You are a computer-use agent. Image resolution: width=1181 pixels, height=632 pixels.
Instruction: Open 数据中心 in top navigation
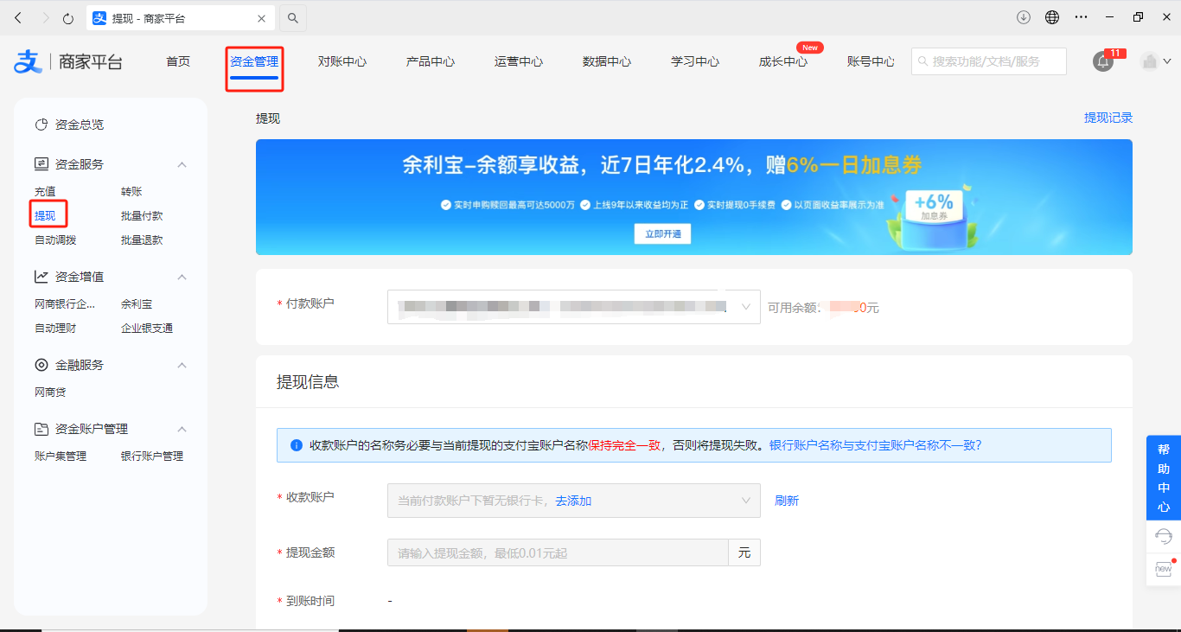(x=607, y=61)
